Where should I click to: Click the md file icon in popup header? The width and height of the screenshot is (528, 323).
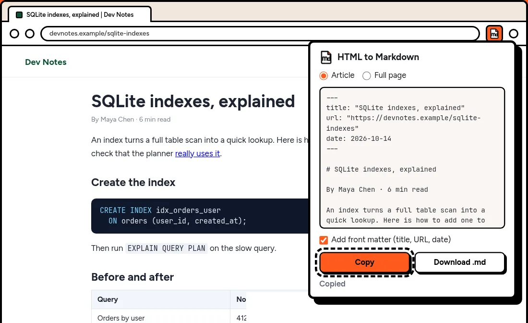coord(325,57)
